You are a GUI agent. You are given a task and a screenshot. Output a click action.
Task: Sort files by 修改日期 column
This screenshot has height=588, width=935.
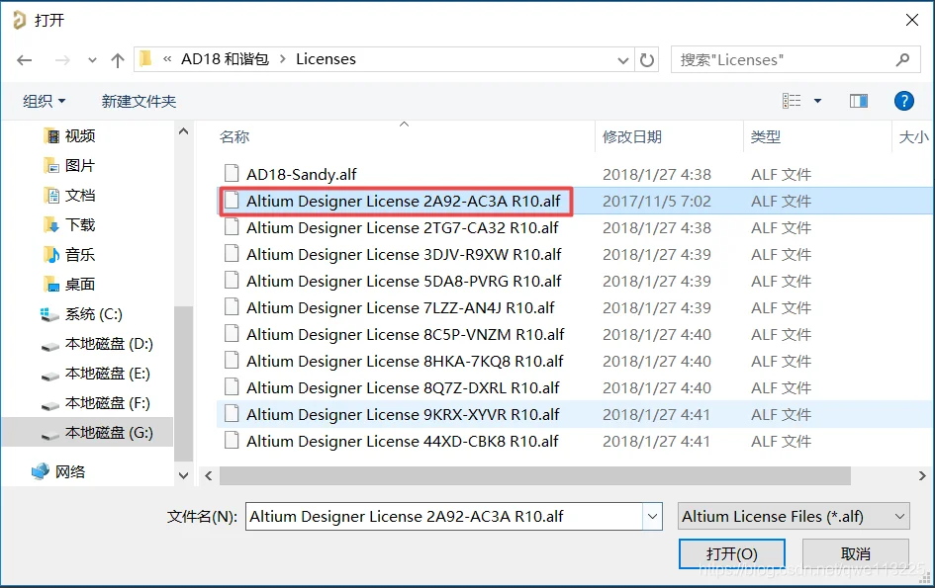click(632, 137)
